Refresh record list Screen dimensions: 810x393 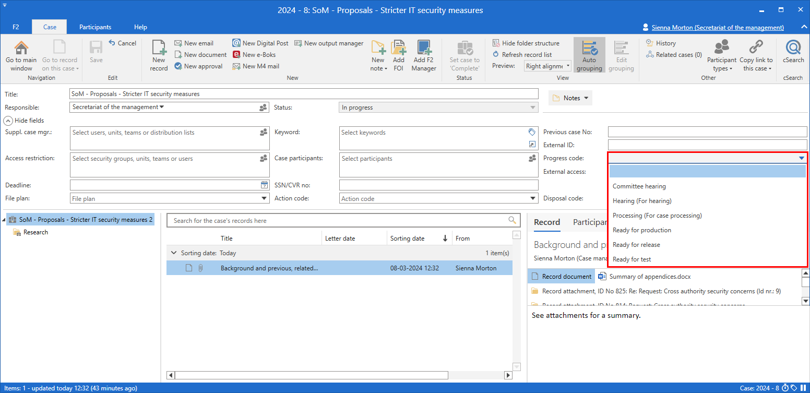point(522,55)
